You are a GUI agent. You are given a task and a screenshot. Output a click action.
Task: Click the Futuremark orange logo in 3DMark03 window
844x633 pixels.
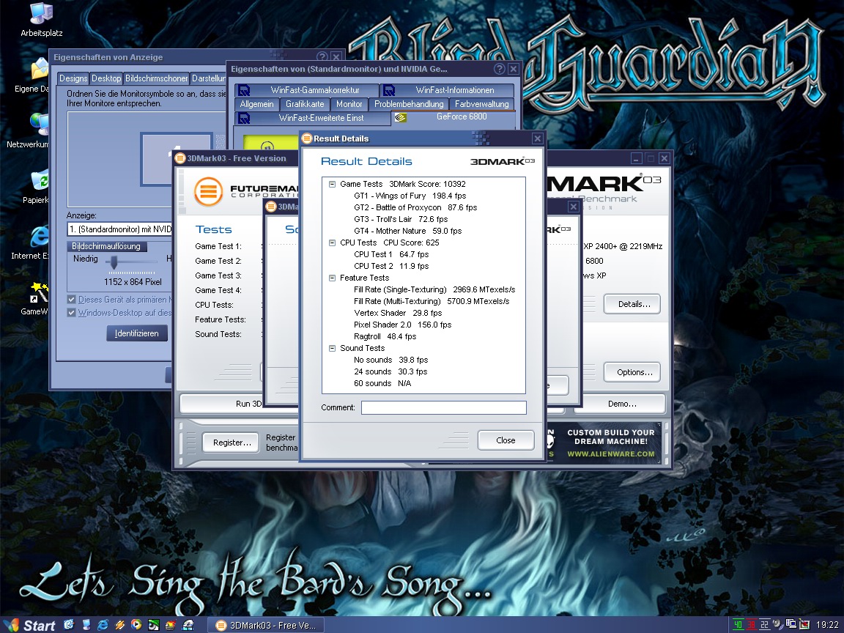coord(208,191)
